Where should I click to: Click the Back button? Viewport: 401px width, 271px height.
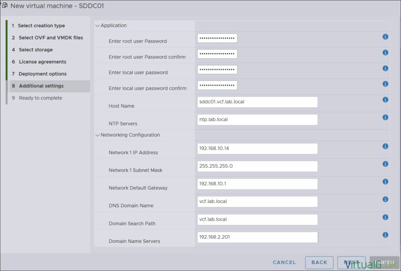pos(319,262)
